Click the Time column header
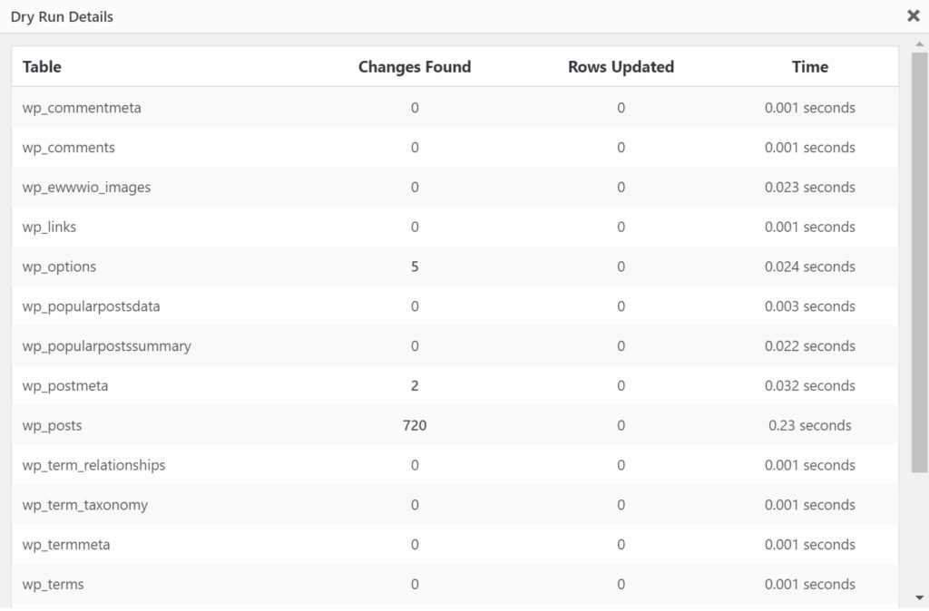Screen dimensions: 929x611 (x=809, y=66)
